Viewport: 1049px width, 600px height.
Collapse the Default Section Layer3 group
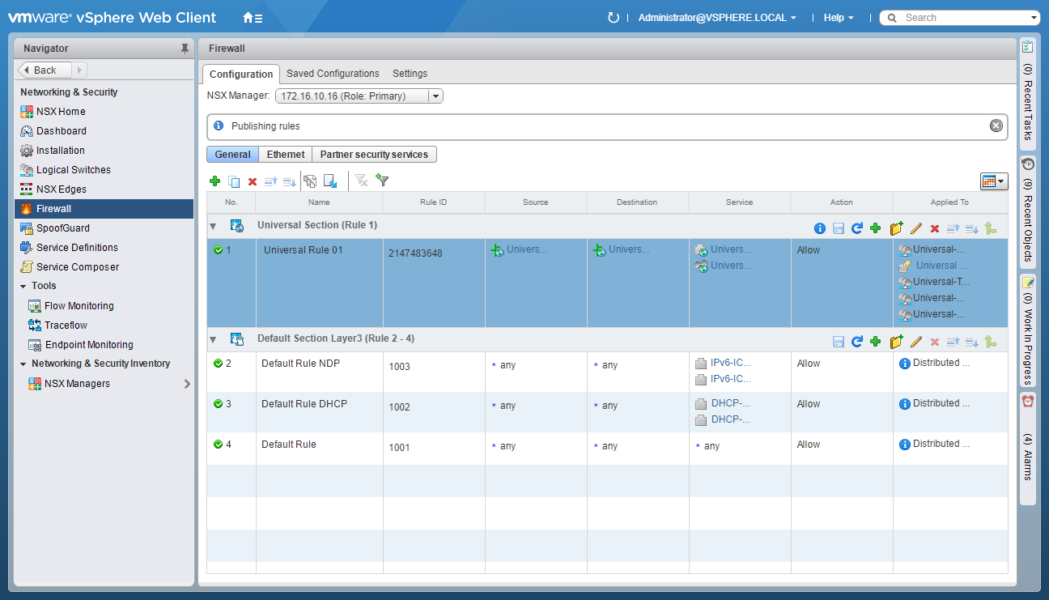(x=213, y=339)
